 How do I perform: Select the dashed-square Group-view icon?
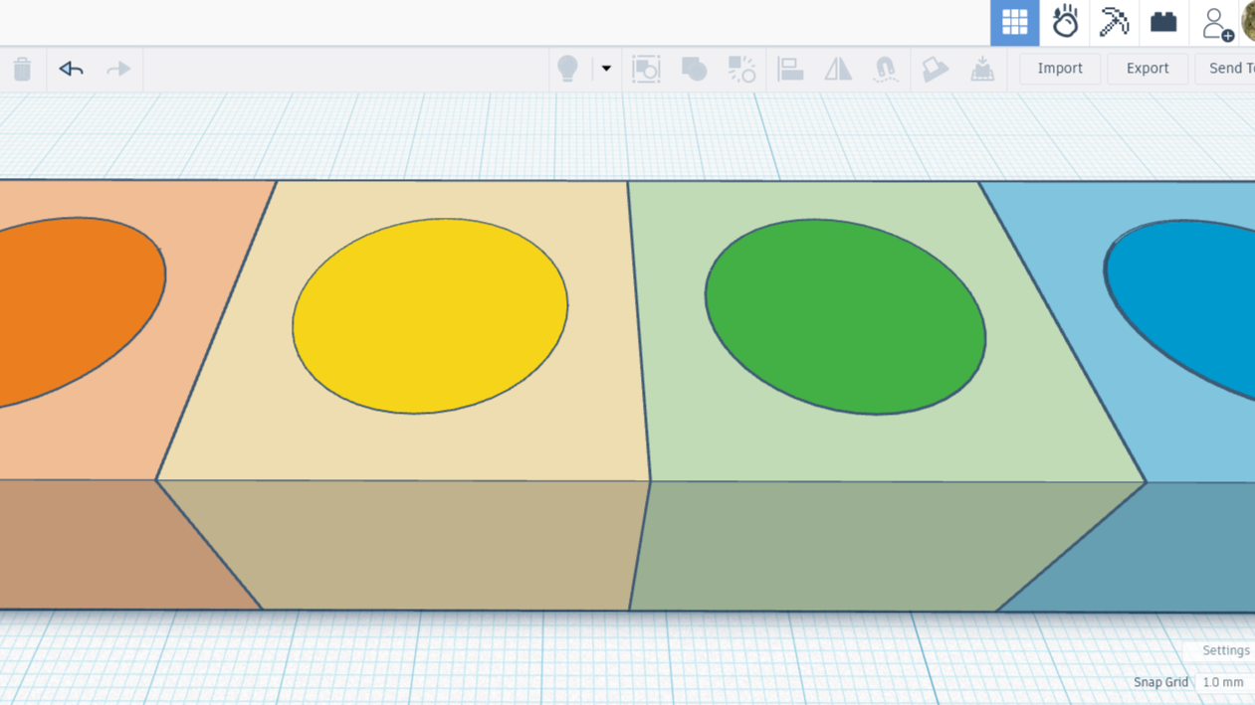point(646,69)
